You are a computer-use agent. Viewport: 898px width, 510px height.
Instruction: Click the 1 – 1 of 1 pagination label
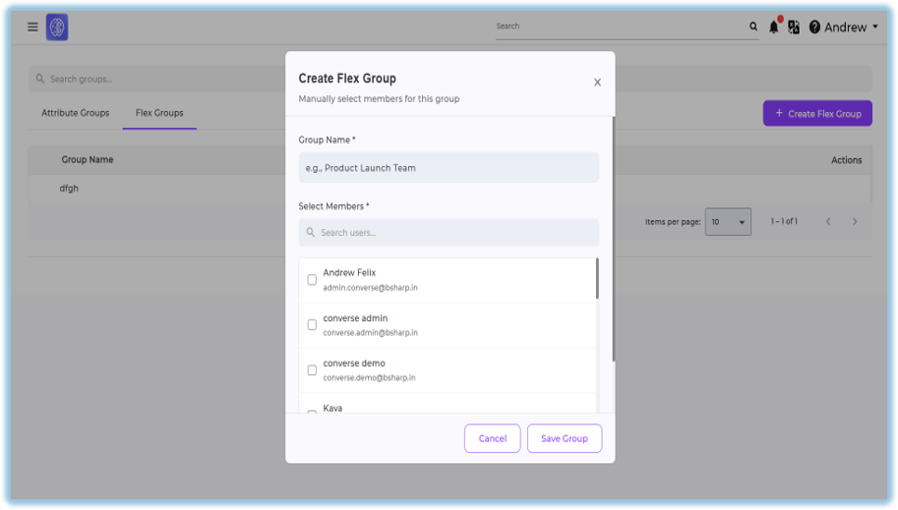point(784,221)
